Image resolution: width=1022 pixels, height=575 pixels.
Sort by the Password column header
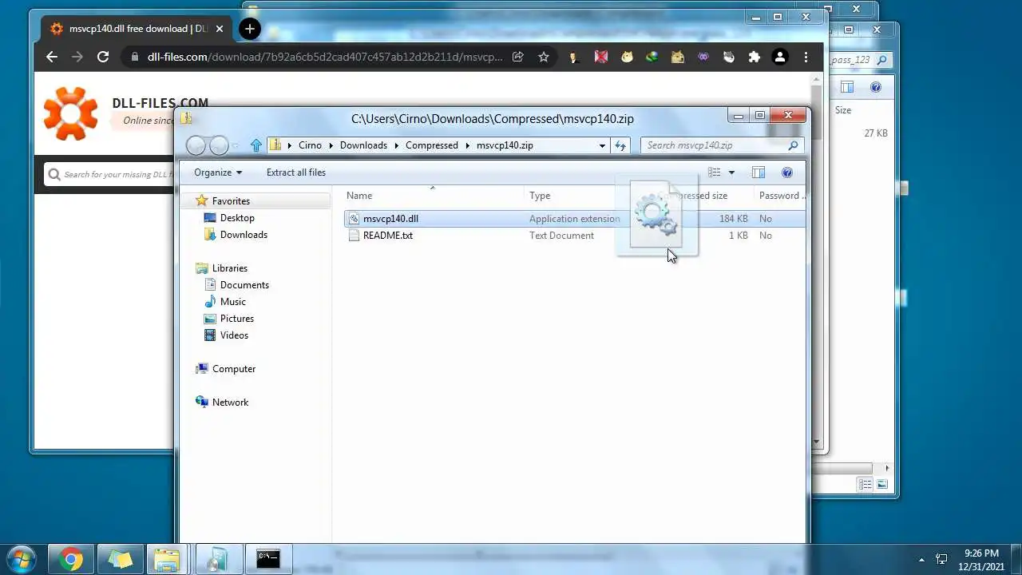[780, 196]
